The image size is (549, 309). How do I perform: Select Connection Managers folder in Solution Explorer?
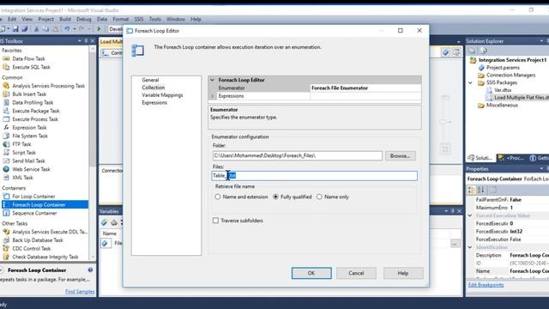click(510, 76)
